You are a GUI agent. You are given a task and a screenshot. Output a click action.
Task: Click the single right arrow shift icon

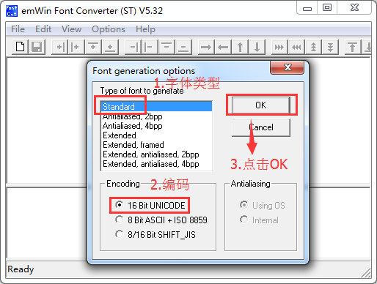pos(206,47)
